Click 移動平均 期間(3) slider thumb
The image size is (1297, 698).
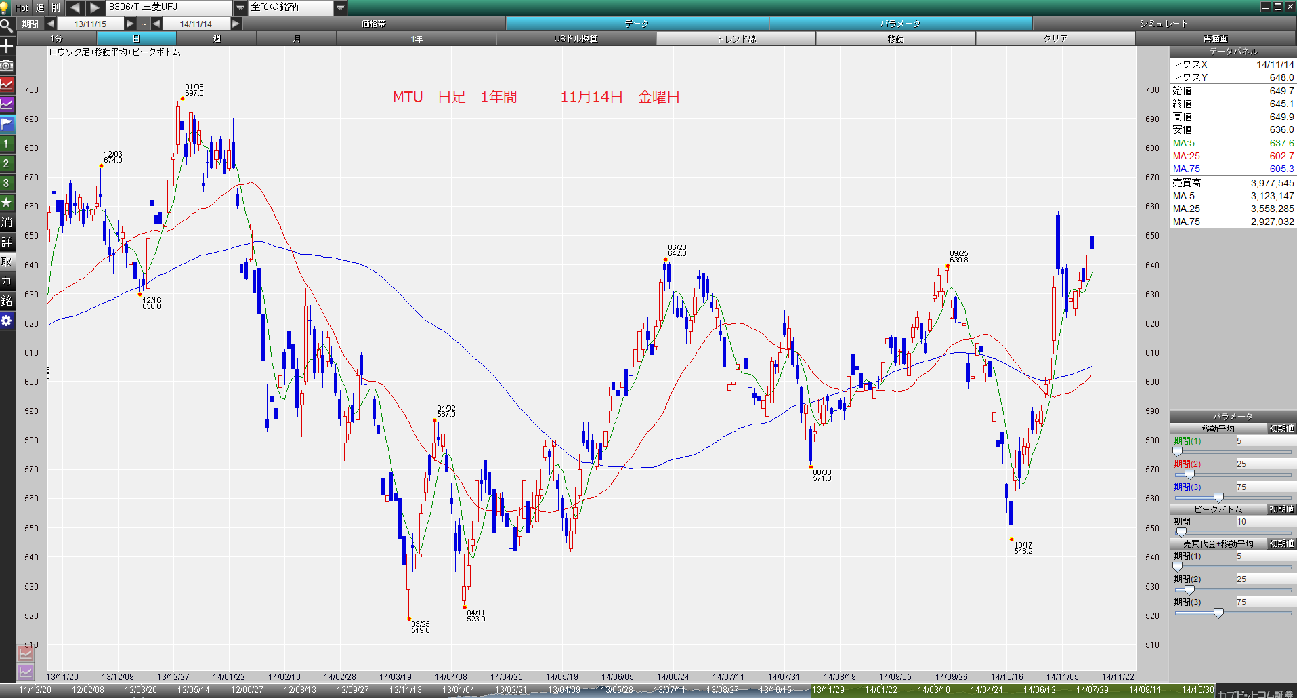1218,497
